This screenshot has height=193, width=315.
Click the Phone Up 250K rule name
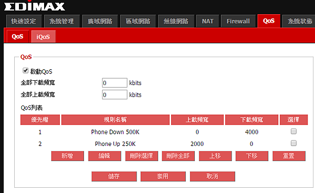(x=115, y=144)
